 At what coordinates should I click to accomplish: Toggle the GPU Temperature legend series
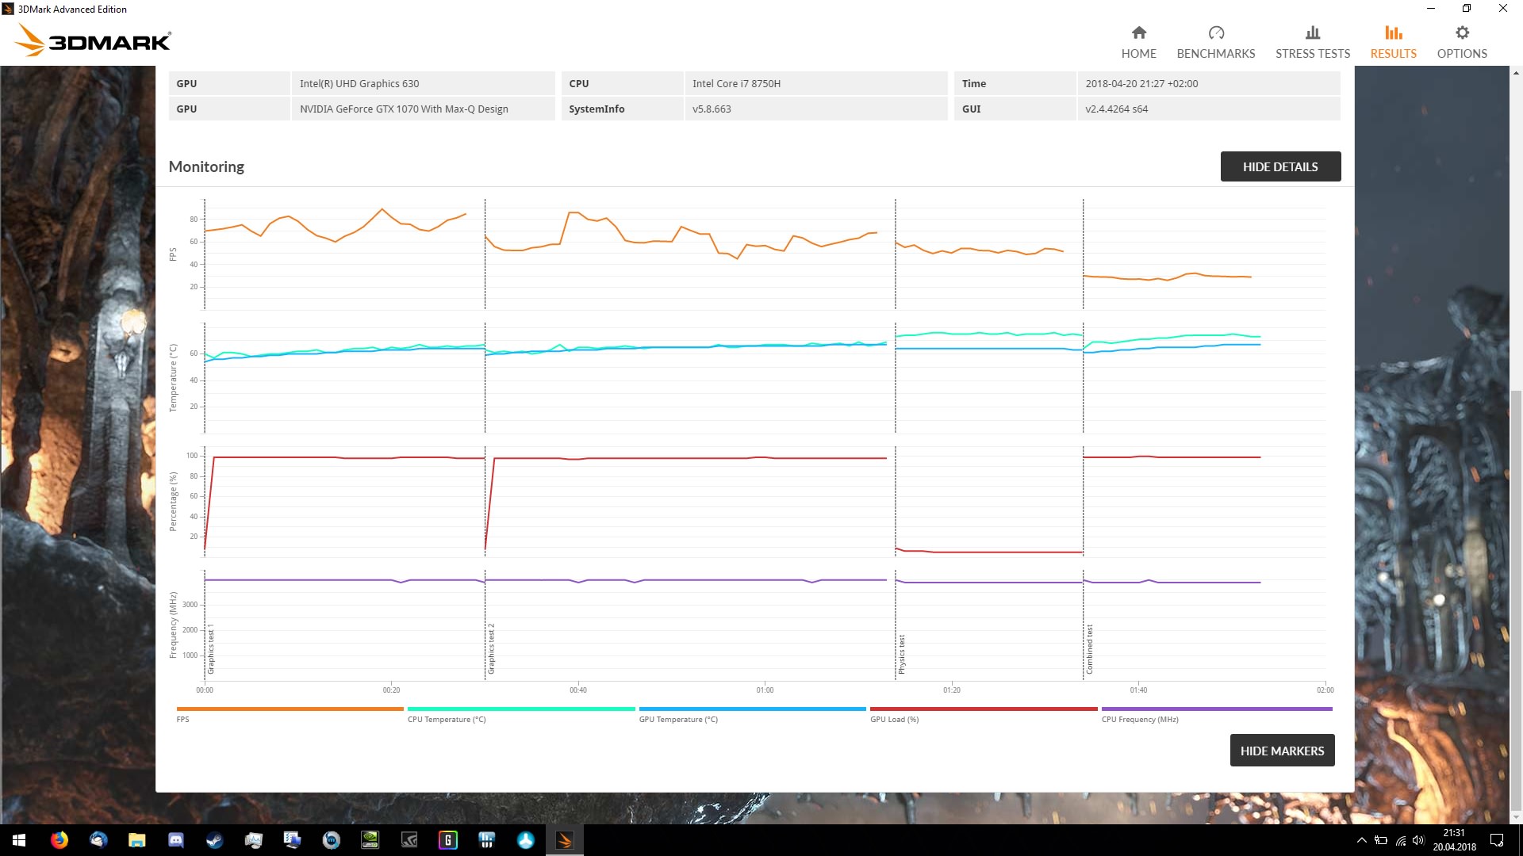click(x=752, y=714)
